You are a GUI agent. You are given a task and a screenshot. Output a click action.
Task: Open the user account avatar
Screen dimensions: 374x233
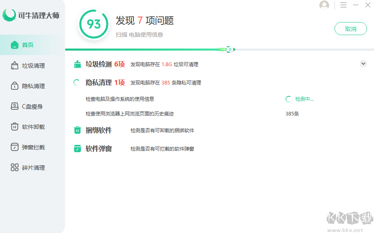point(324,5)
